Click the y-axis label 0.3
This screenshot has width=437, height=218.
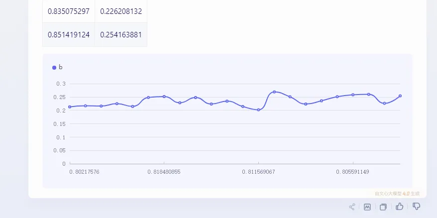point(61,84)
